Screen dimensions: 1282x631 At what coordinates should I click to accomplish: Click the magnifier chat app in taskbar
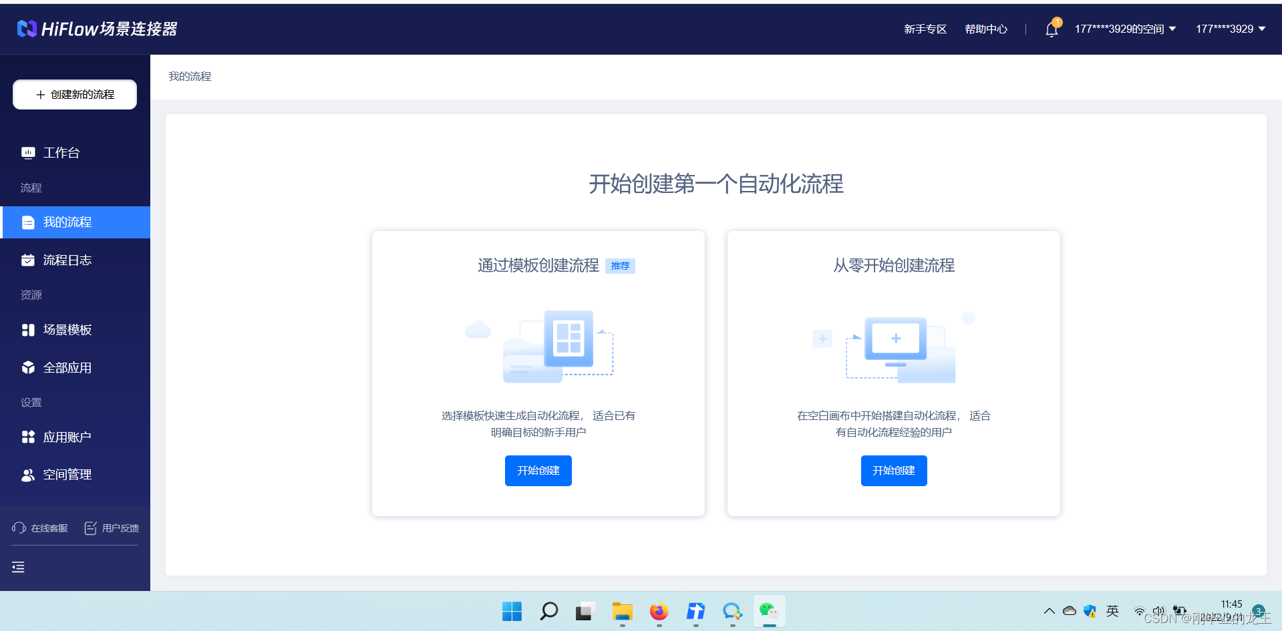coord(732,611)
